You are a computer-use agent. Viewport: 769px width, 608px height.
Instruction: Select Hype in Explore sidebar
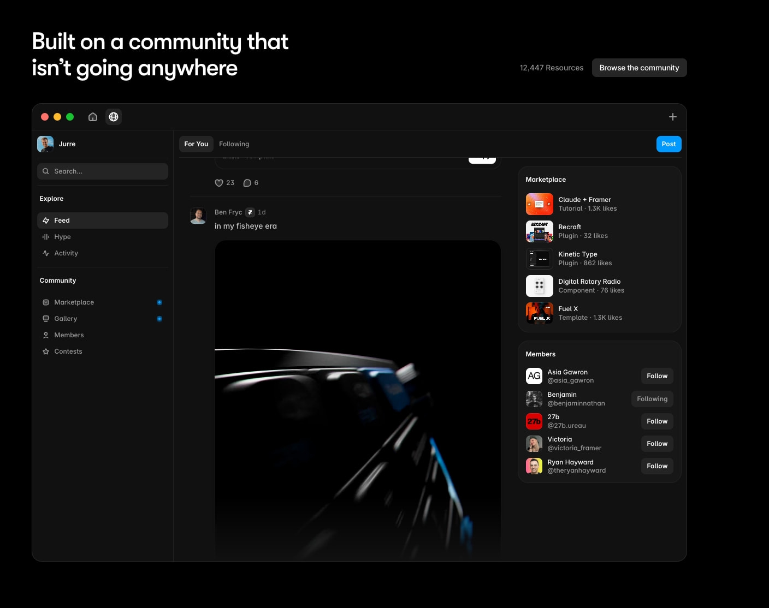[x=103, y=237]
